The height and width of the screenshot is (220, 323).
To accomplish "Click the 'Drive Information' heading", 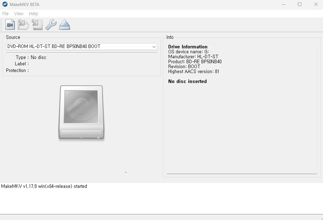I will pos(188,47).
